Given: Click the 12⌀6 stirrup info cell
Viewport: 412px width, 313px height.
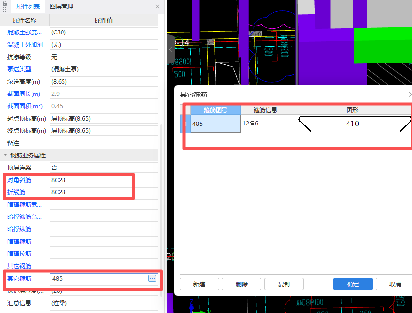Looking at the screenshot, I should [265, 124].
